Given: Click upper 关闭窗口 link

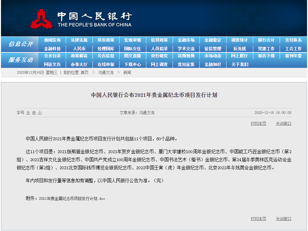Looking at the screenshot, I should click(284, 124).
